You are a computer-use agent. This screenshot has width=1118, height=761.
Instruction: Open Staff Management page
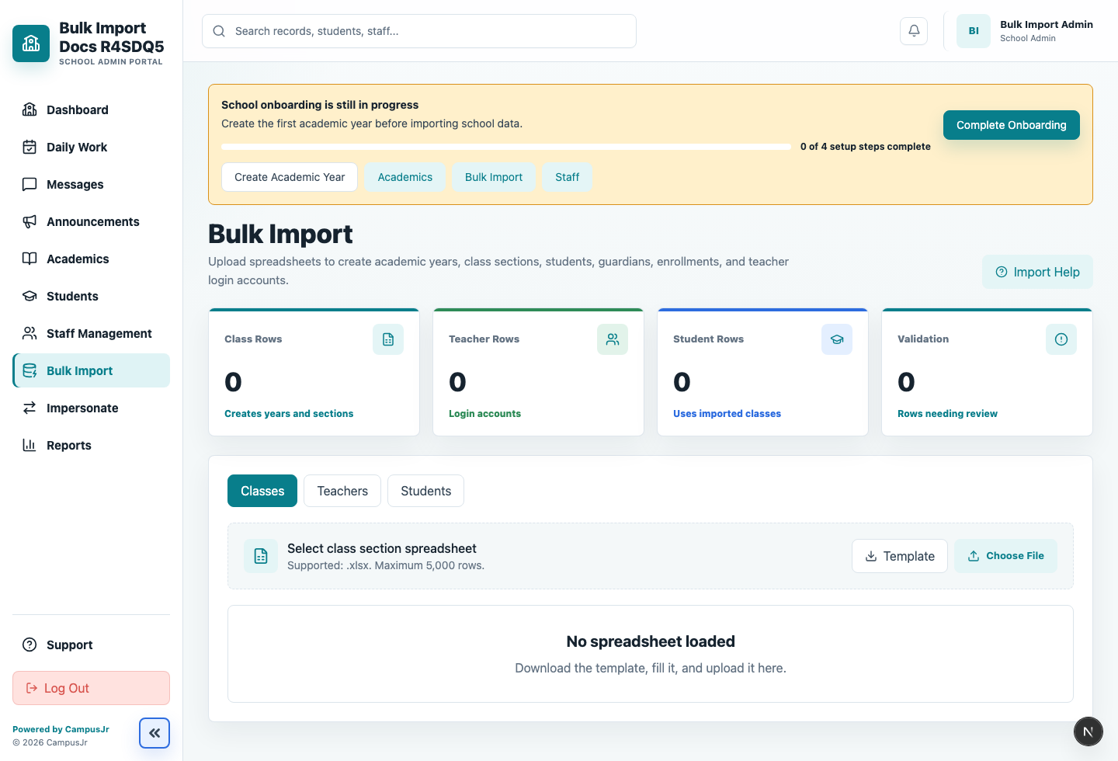click(x=91, y=333)
